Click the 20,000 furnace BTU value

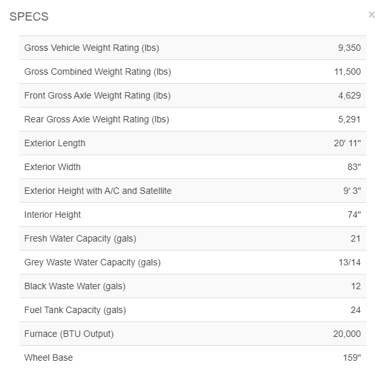[347, 334]
